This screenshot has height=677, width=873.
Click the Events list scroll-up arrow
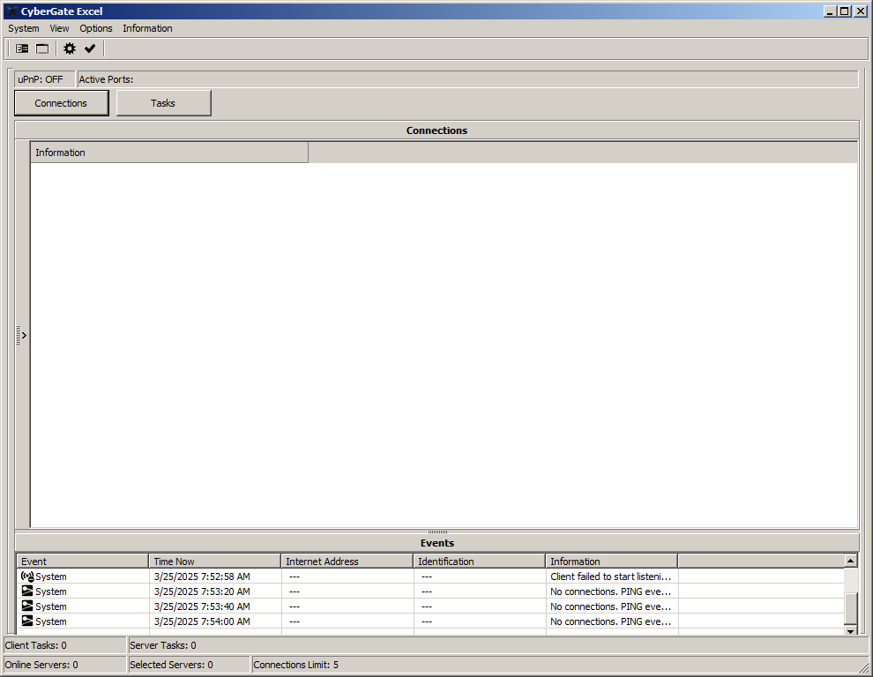(850, 561)
